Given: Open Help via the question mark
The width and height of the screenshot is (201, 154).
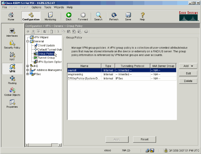Looking at the screenshot, I should [x=142, y=16].
